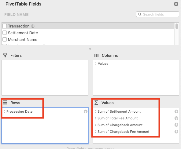Select Sum of Chargeback Amount value
This screenshot has width=181, height=149.
pyautogui.click(x=120, y=125)
